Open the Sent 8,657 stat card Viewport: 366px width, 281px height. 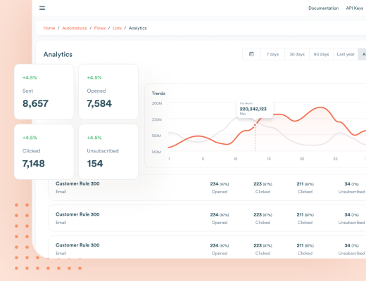pos(44,92)
